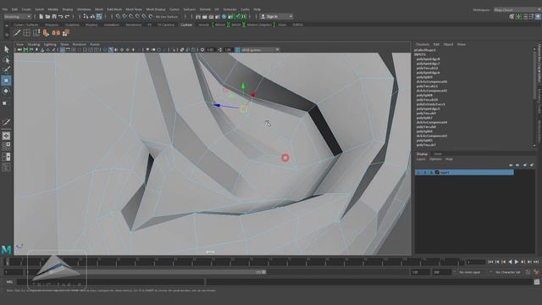Toggle snap to points
Image resolution: width=542 pixels, height=305 pixels.
131,16
